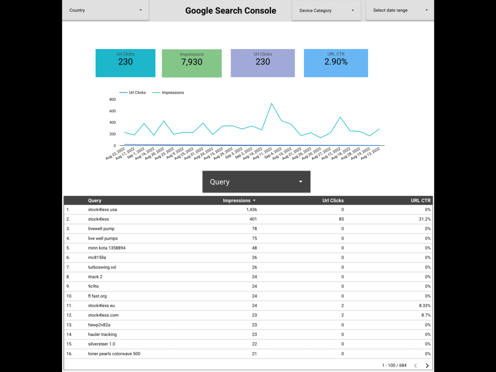Click the green Impressions scorecard showing 7,930
Image resolution: width=496 pixels, height=372 pixels.
pyautogui.click(x=191, y=63)
